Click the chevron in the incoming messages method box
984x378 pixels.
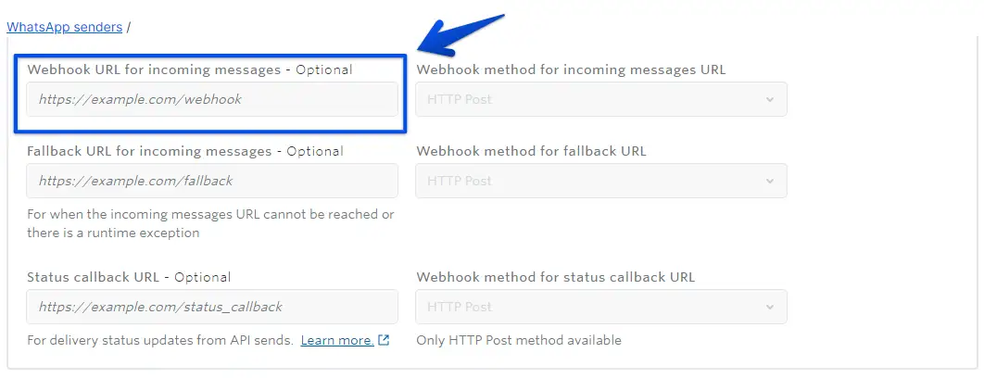coord(769,100)
